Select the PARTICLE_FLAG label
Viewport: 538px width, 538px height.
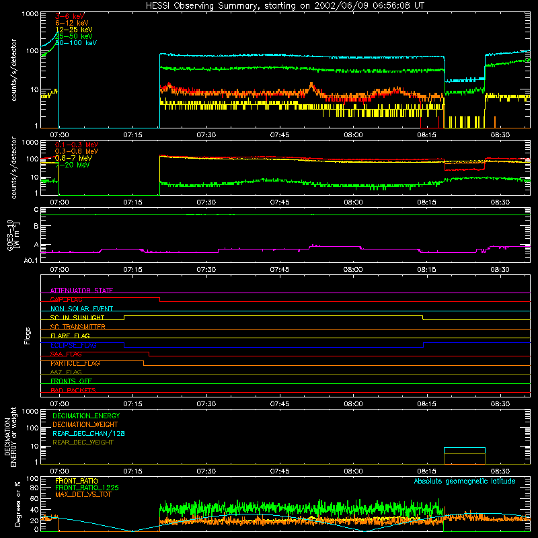click(75, 363)
